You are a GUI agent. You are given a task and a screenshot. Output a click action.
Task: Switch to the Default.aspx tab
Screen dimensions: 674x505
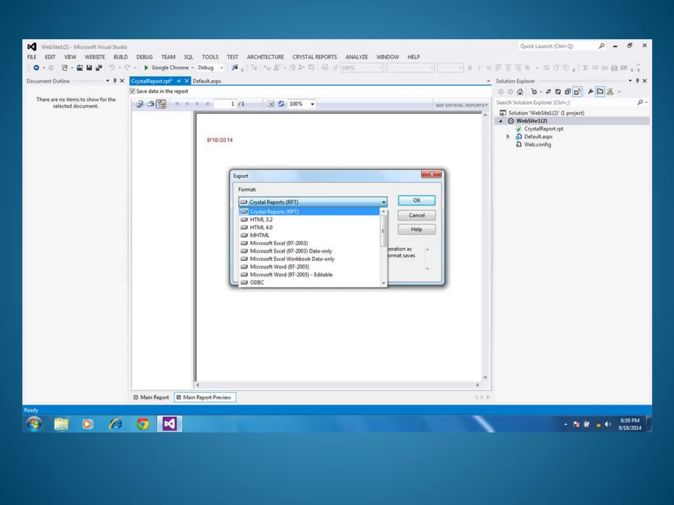pos(207,81)
